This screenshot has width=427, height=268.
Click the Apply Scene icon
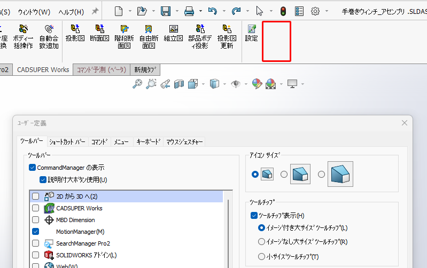tap(271, 84)
